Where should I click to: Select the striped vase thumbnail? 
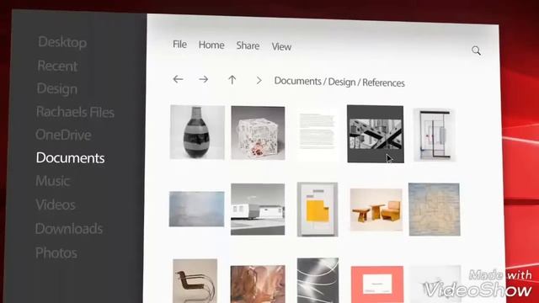coord(197,132)
